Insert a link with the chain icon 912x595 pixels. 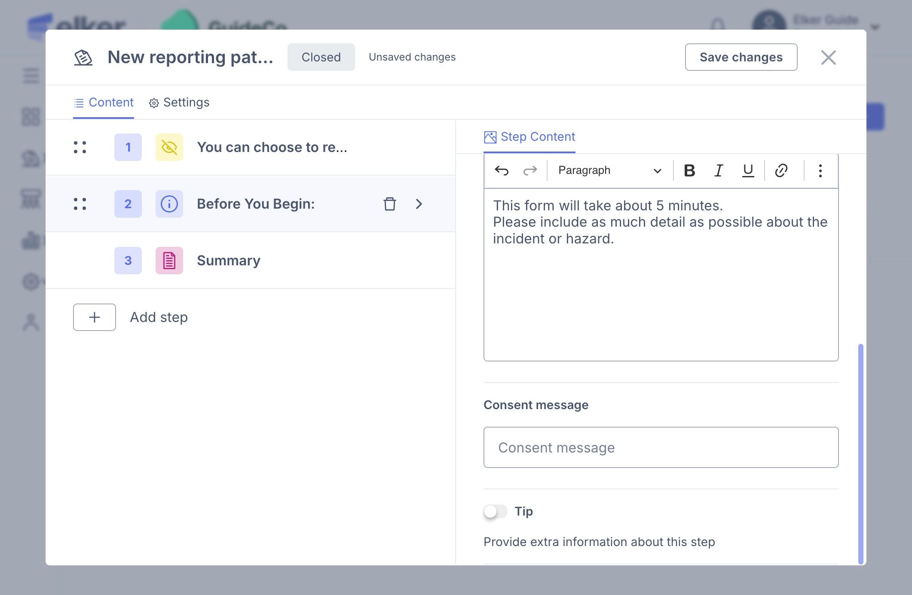coord(781,170)
